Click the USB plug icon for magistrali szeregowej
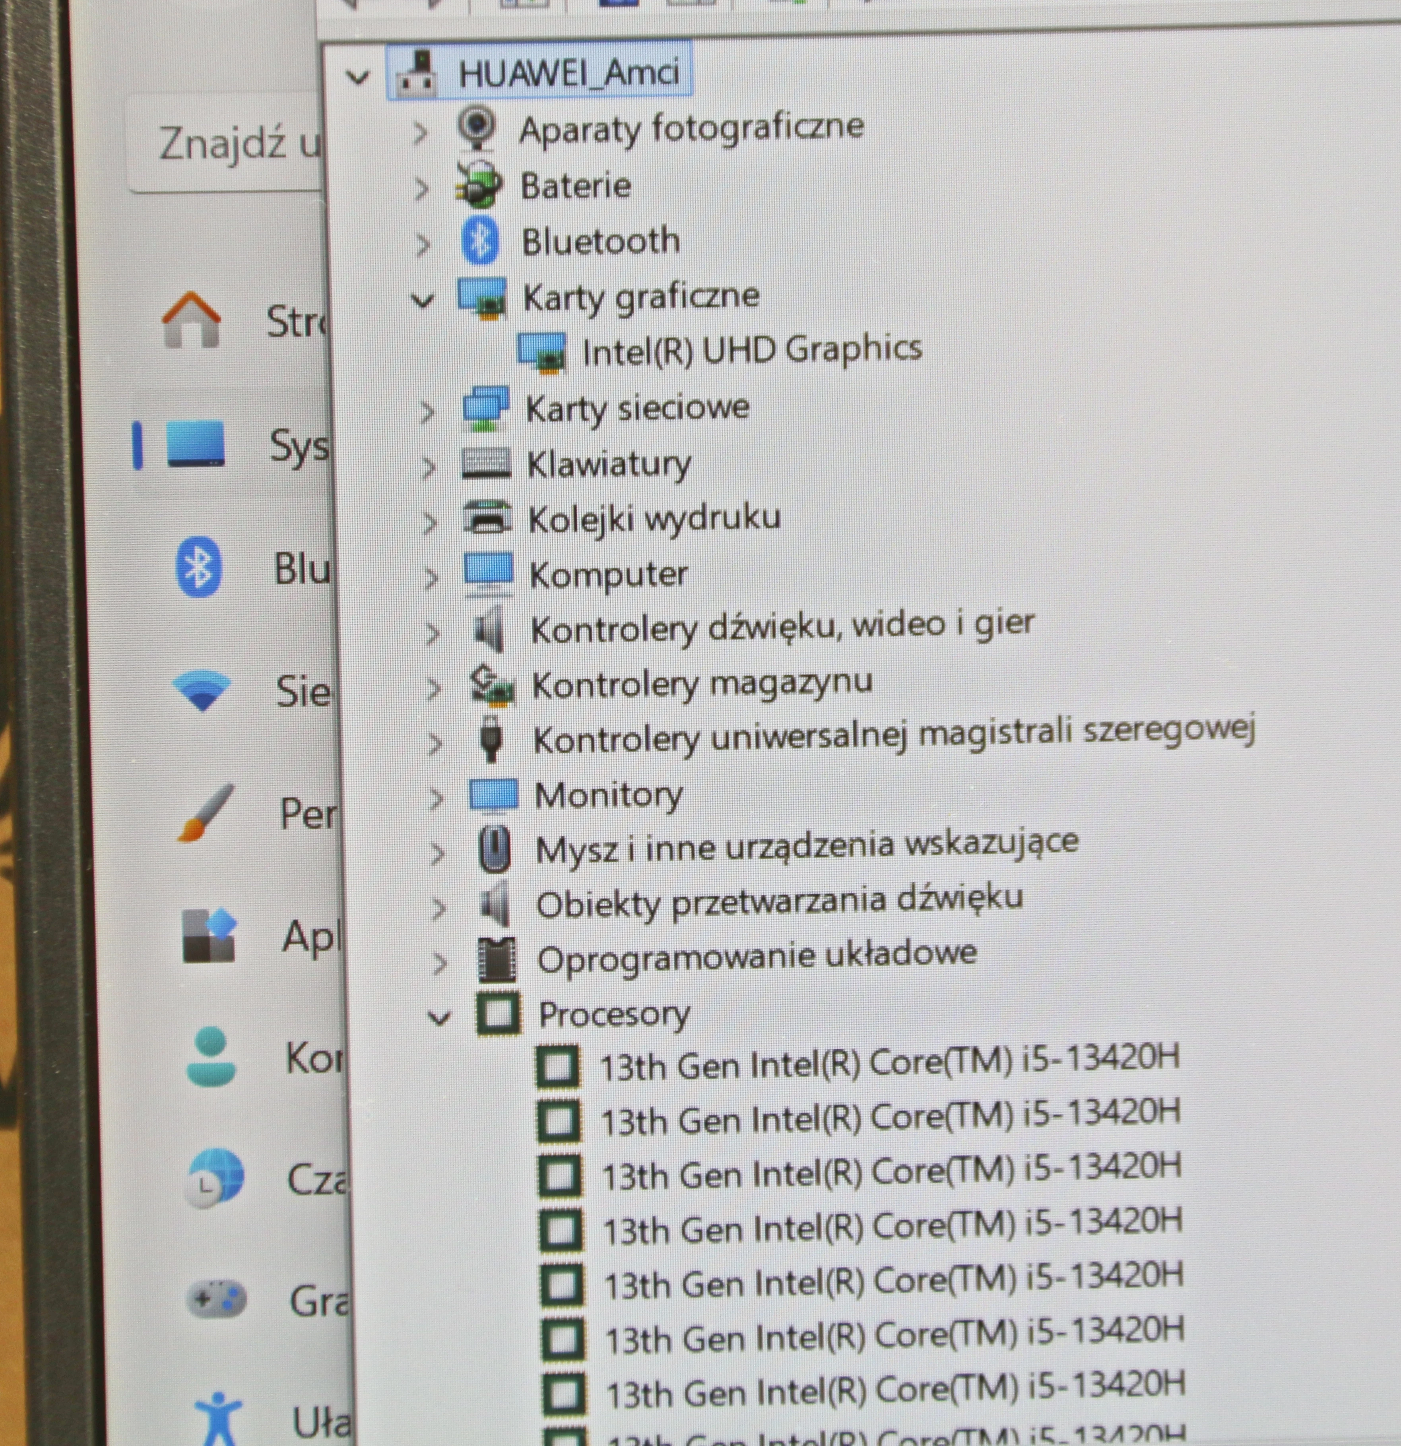1401x1446 pixels. click(492, 739)
